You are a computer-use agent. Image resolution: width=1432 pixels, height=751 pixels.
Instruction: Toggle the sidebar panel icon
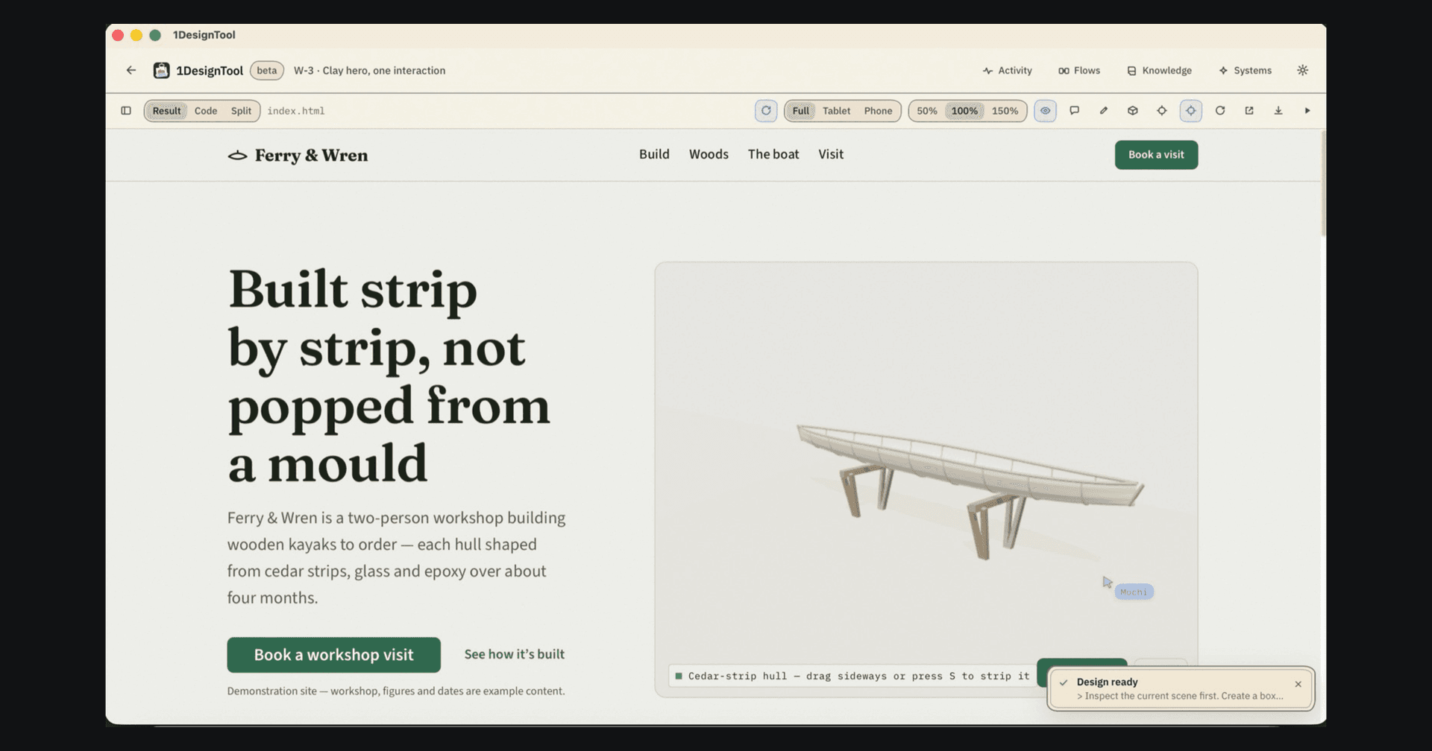point(126,111)
